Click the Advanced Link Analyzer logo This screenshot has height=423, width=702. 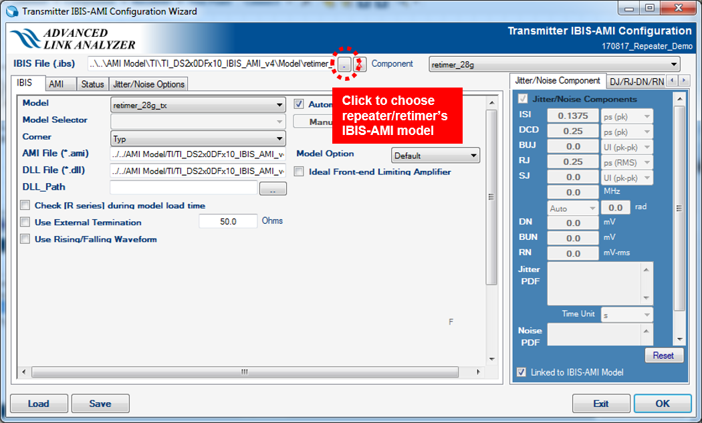pos(72,39)
